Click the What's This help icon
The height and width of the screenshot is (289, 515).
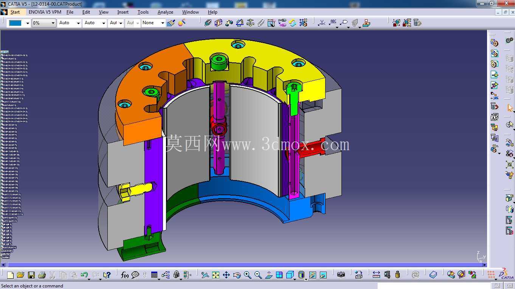coord(107,275)
